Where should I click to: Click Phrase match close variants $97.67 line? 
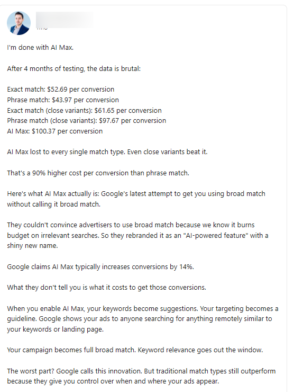(x=87, y=120)
